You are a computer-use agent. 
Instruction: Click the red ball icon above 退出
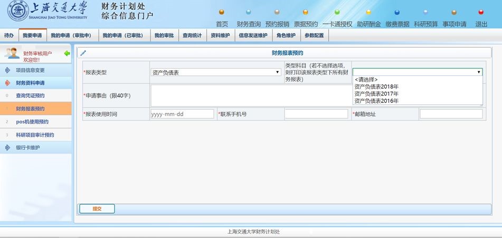click(x=481, y=12)
